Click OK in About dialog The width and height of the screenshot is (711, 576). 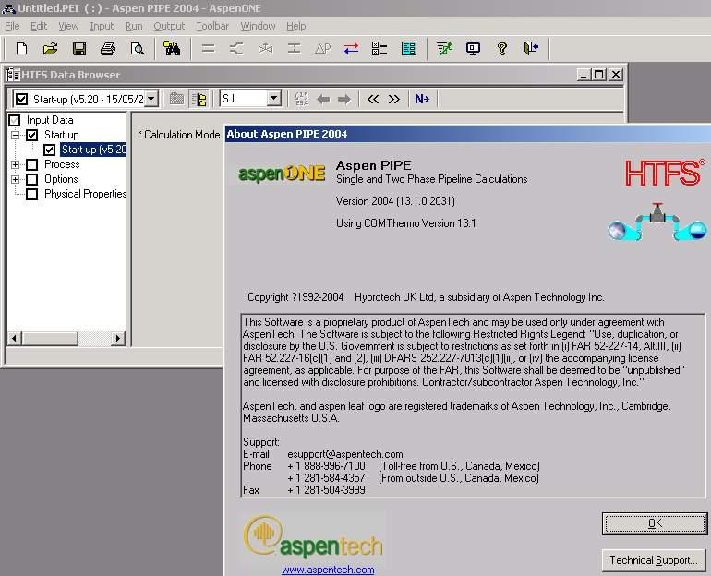click(x=655, y=523)
